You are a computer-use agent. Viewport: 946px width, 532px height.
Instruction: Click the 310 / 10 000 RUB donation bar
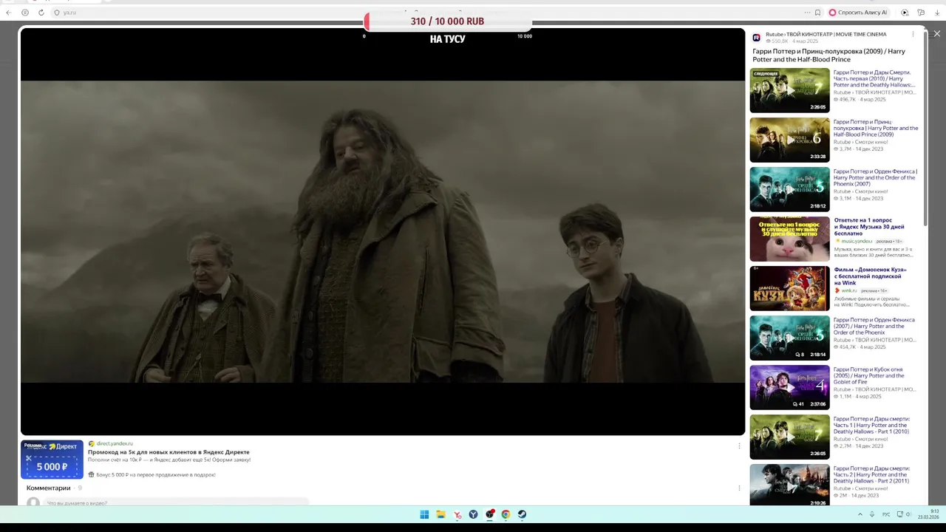click(447, 21)
